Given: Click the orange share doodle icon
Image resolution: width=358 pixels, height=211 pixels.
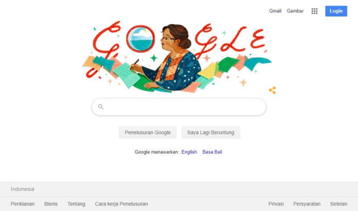Looking at the screenshot, I should (x=273, y=90).
